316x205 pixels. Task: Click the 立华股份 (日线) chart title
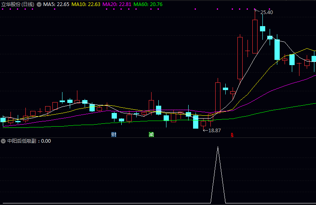point(18,4)
